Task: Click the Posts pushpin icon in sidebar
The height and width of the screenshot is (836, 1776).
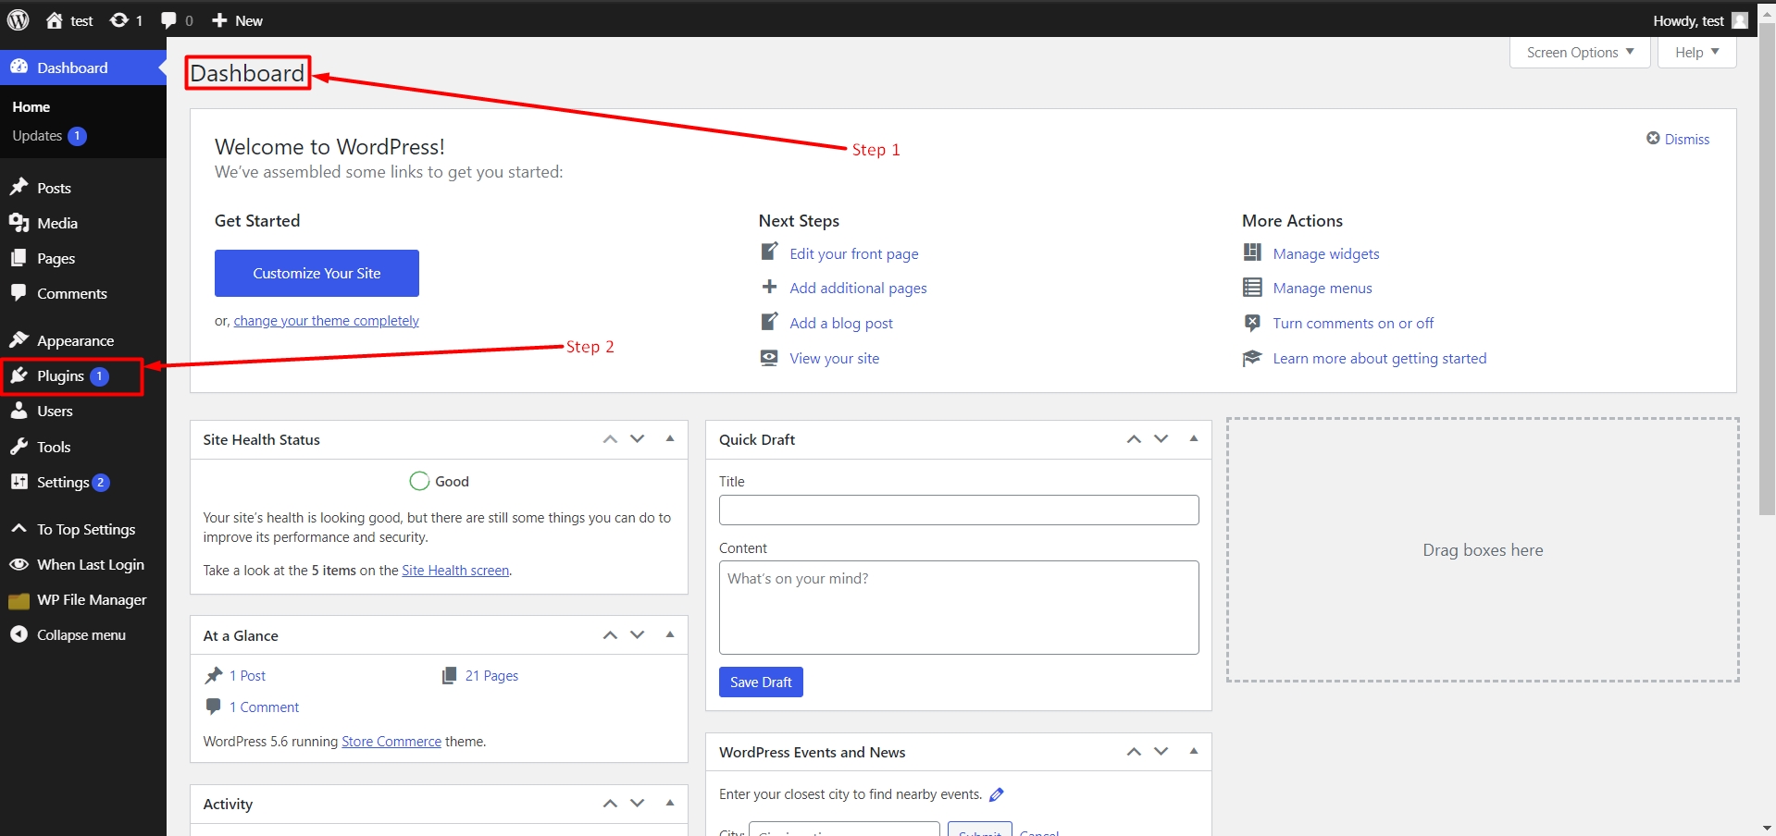Action: pos(19,187)
